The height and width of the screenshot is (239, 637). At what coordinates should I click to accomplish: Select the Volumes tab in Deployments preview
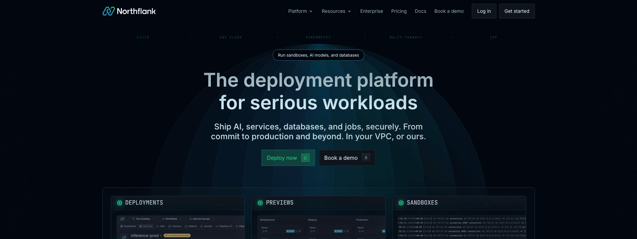pyautogui.click(x=175, y=226)
